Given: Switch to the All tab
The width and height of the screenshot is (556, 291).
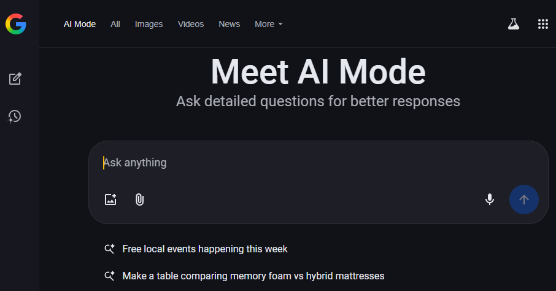Looking at the screenshot, I should click(115, 24).
